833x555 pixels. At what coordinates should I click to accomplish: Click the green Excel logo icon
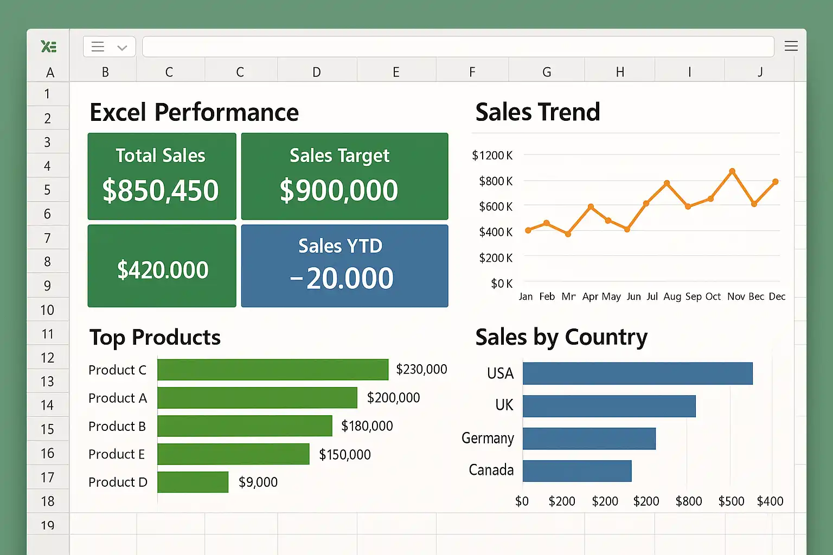[48, 47]
